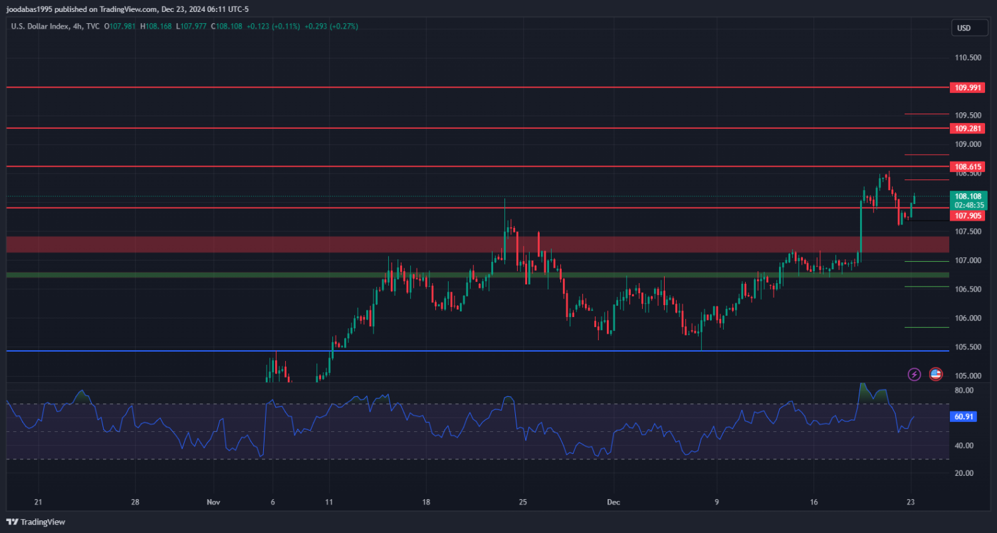The image size is (997, 533).
Task: Click the 105.500 price axis label
Action: click(x=968, y=347)
